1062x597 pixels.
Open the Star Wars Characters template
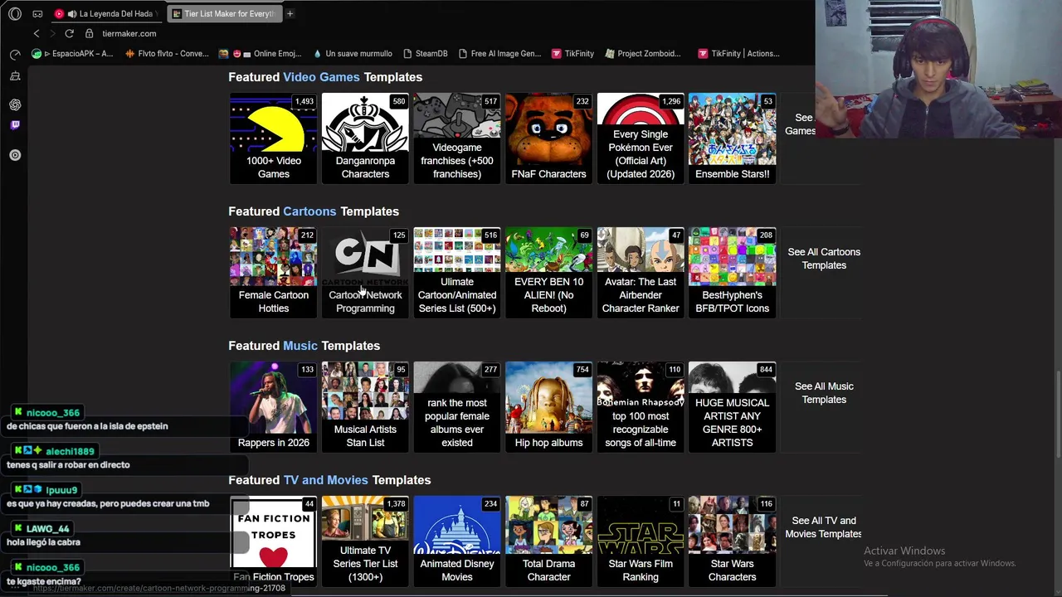732,541
